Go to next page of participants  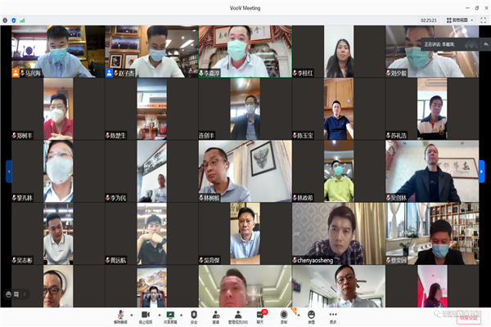tap(484, 170)
